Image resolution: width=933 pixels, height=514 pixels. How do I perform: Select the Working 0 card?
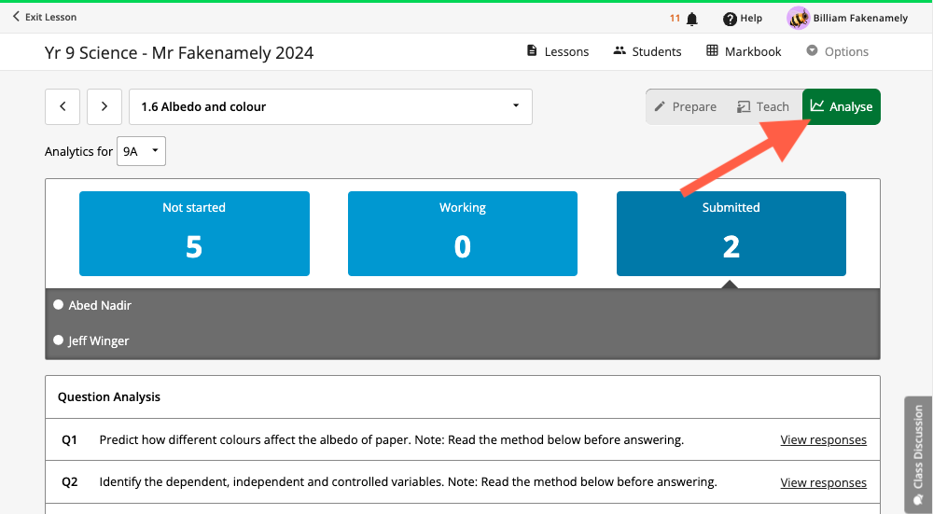(463, 233)
